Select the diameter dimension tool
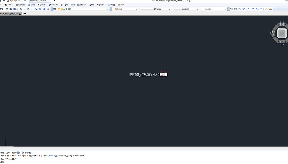The height and width of the screenshot is (164, 288). click(257, 9)
